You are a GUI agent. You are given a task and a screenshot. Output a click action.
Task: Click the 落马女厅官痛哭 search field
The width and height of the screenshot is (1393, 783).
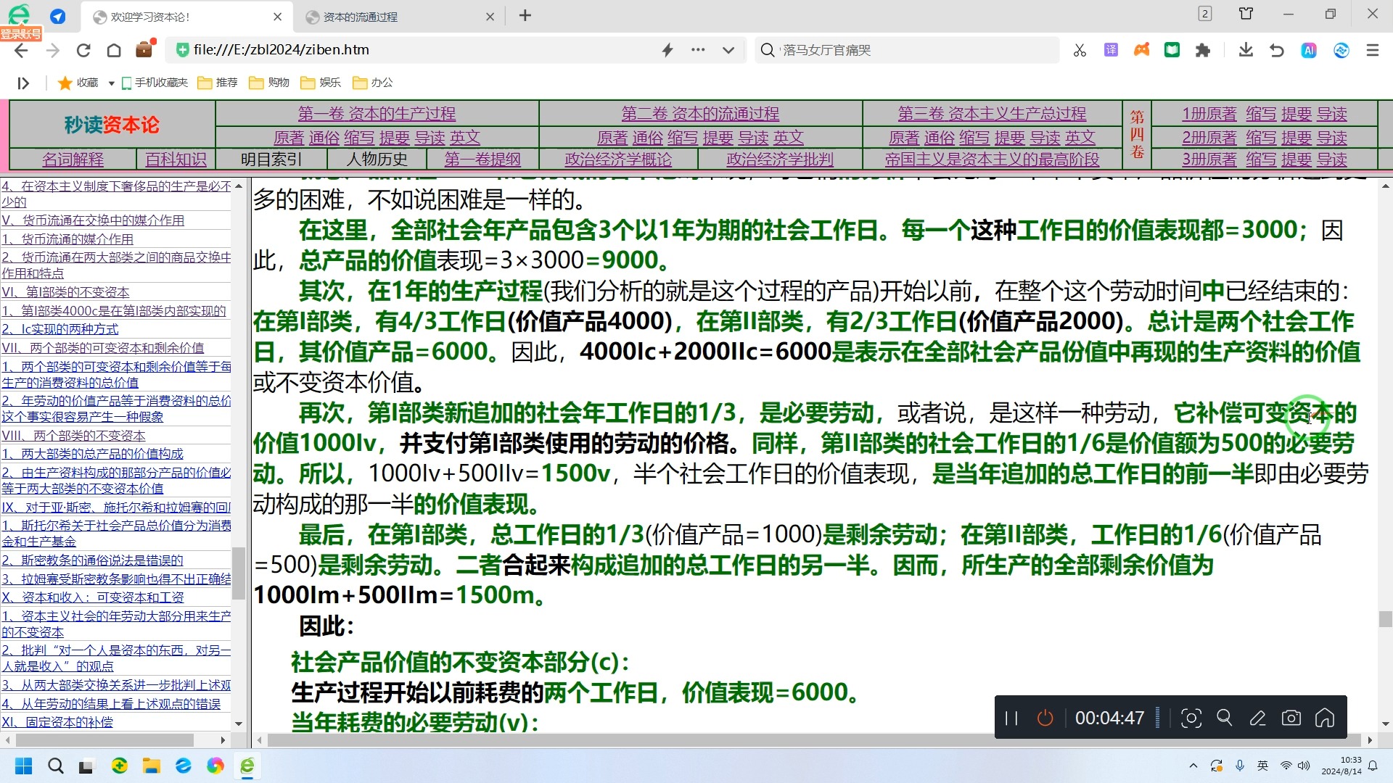(907, 50)
